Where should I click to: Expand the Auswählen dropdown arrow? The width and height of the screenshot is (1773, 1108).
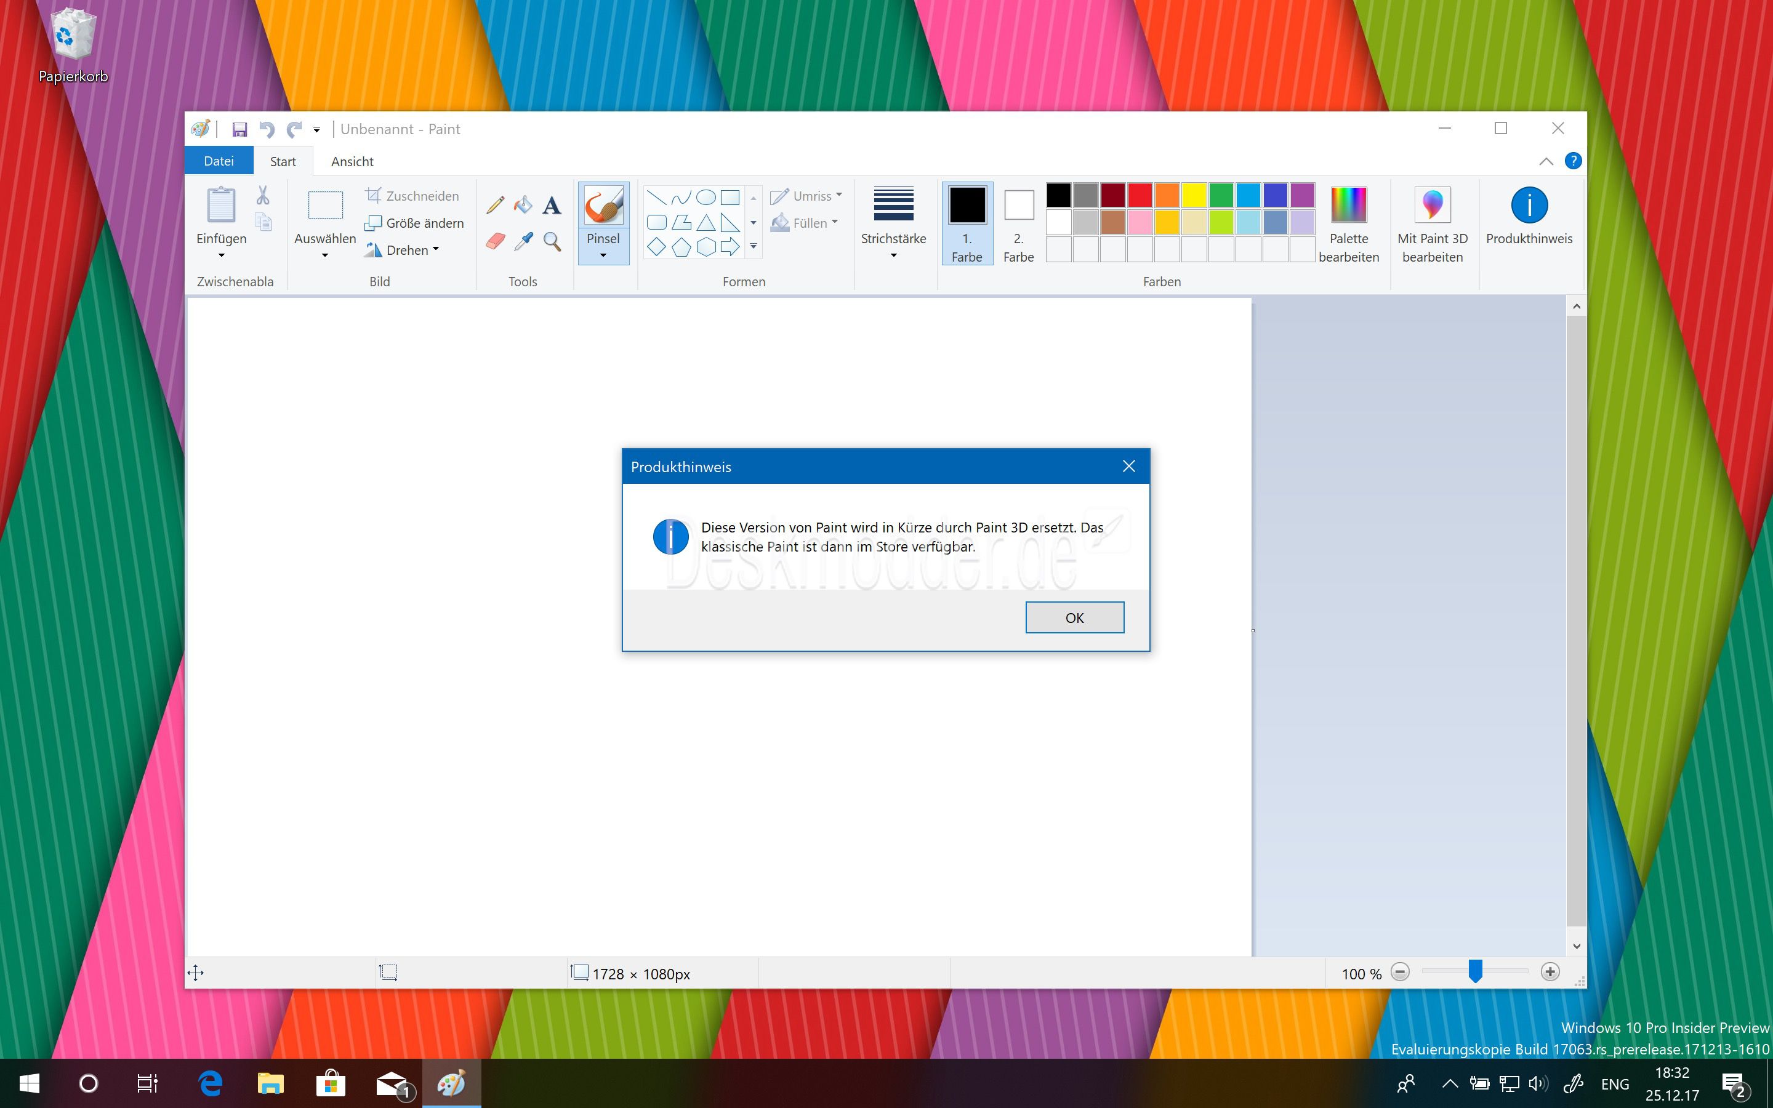pyautogui.click(x=325, y=255)
